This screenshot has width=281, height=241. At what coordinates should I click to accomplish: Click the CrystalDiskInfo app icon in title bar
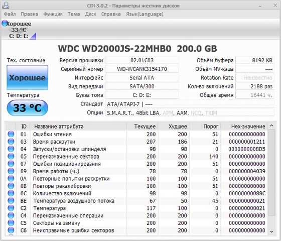coord(6,6)
